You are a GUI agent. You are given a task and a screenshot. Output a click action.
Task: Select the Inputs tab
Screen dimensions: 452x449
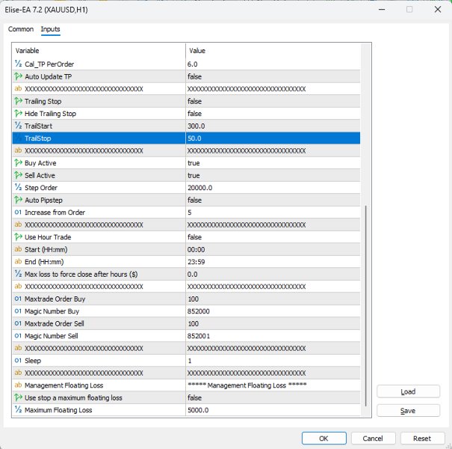pos(51,29)
